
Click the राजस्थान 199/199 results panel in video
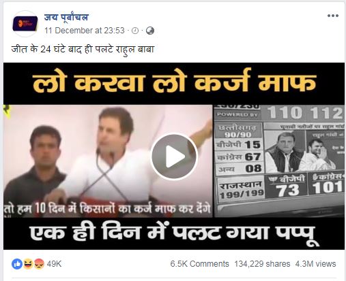(242, 190)
